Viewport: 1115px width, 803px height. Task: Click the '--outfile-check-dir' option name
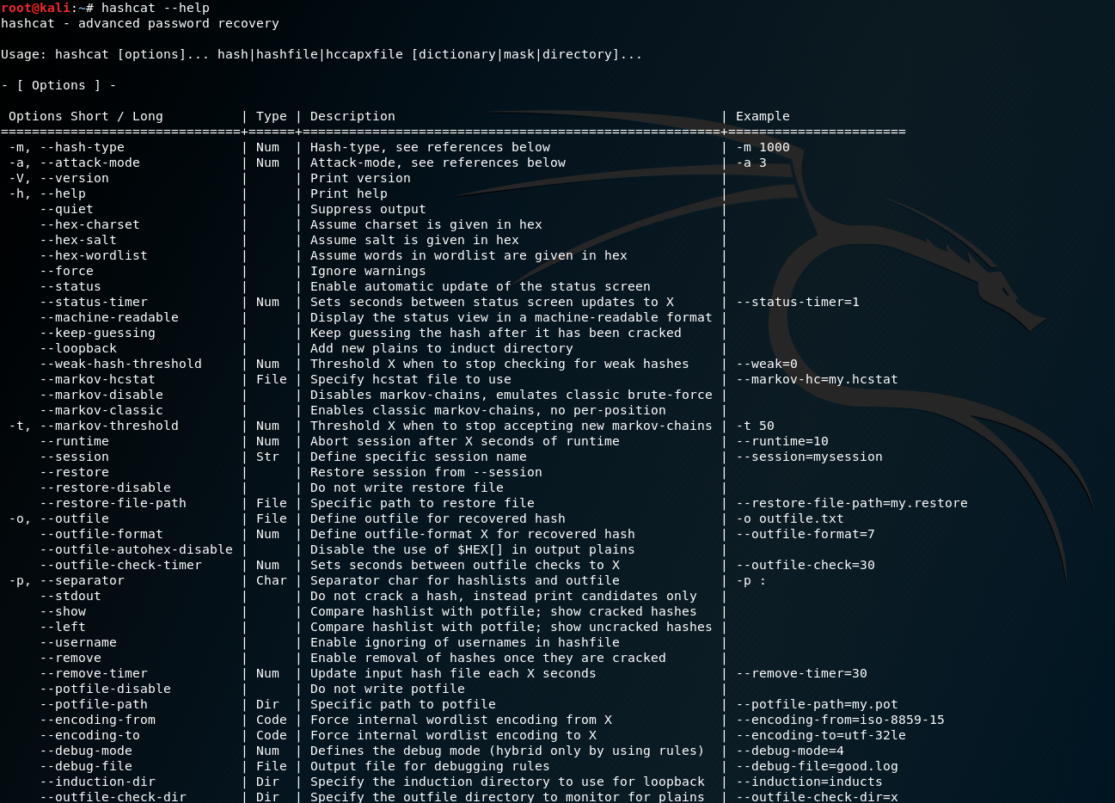[x=113, y=797]
